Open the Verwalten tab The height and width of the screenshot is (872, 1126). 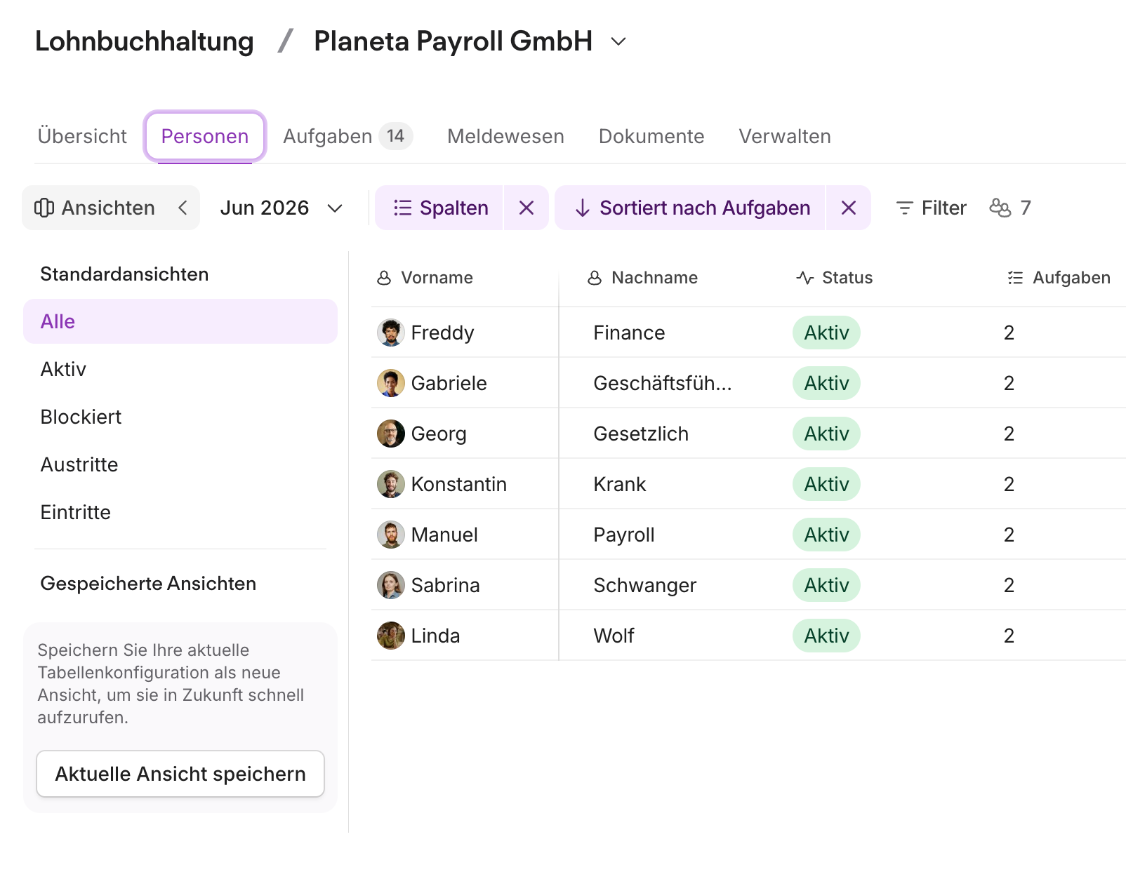tap(785, 136)
